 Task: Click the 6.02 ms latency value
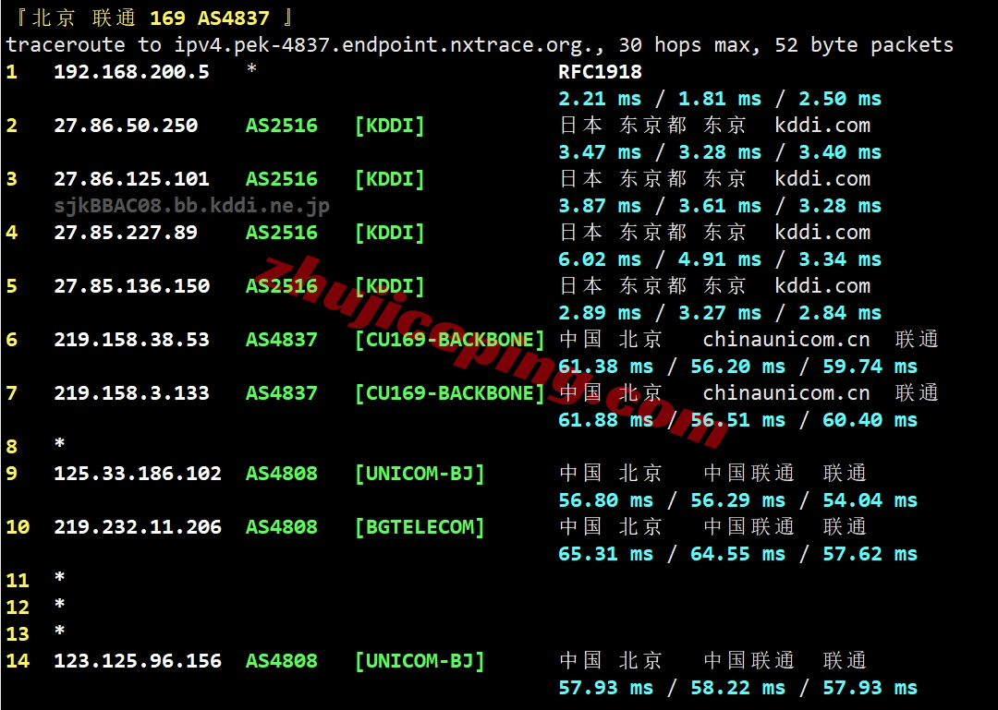pos(601,259)
